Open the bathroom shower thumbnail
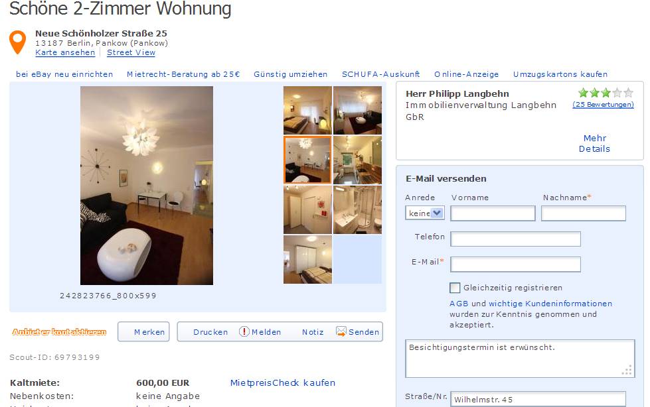Screen dimensions: 650x407 click(x=357, y=209)
